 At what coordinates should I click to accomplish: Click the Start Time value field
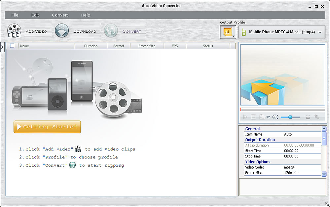(302, 151)
